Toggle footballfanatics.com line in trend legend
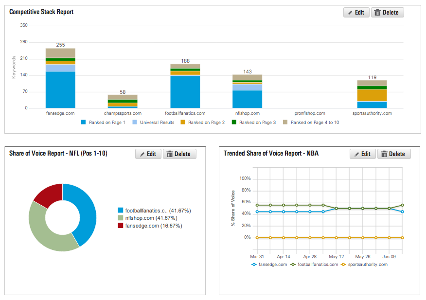 pos(314,265)
